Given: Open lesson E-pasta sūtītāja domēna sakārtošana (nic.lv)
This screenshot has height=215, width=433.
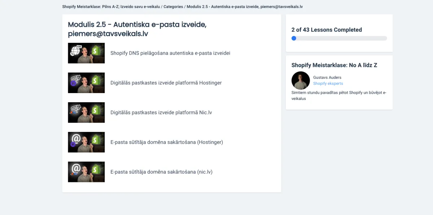Looking at the screenshot, I should pyautogui.click(x=161, y=172).
